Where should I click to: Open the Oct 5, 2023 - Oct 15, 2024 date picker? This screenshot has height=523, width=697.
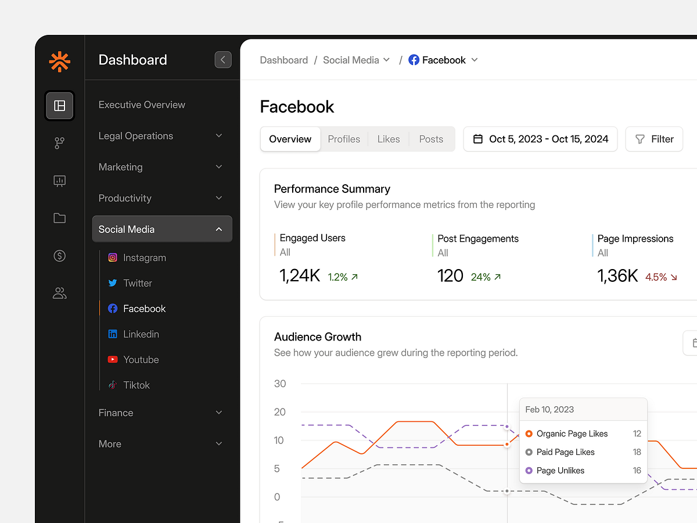[540, 139]
